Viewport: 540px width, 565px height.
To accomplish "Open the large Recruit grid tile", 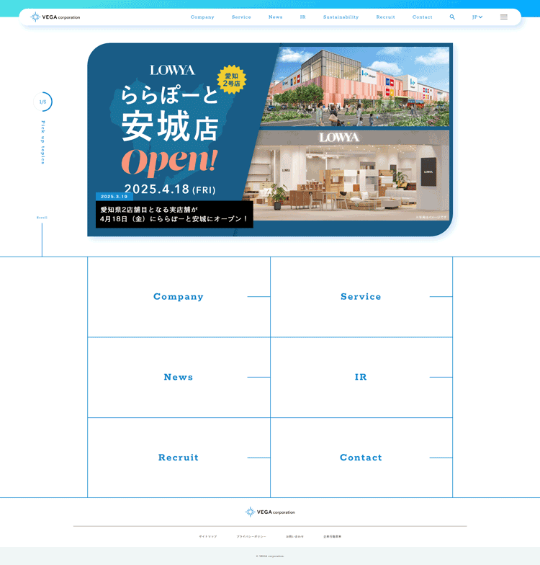I will [x=179, y=458].
